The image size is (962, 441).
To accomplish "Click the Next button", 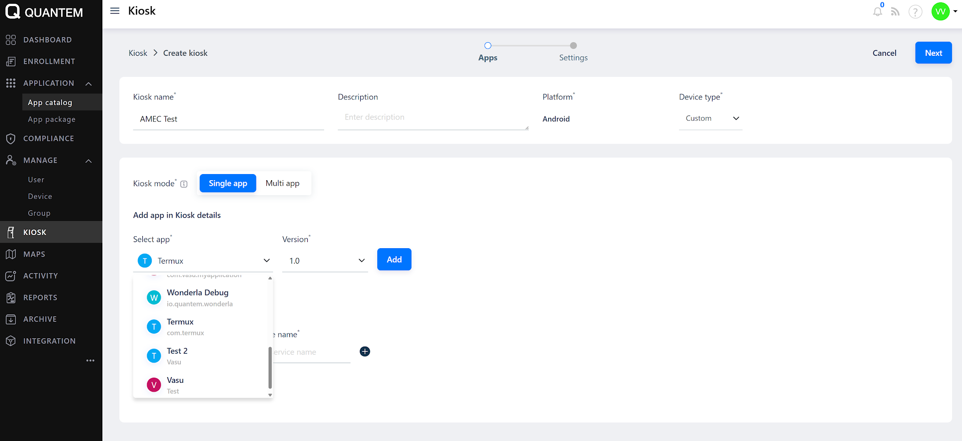I will click(933, 53).
